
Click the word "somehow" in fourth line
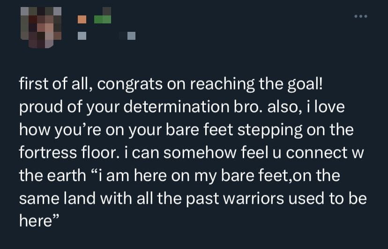click(x=200, y=153)
